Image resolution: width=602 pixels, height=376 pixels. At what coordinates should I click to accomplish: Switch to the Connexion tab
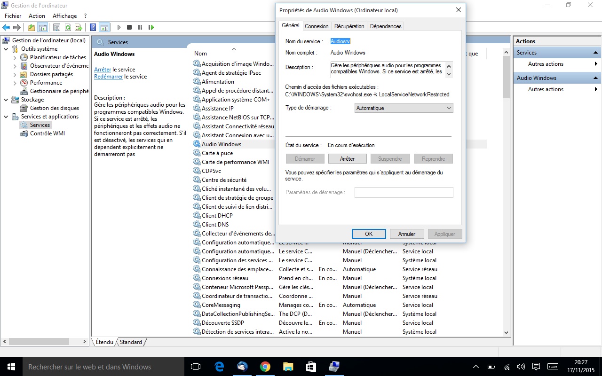click(x=317, y=26)
